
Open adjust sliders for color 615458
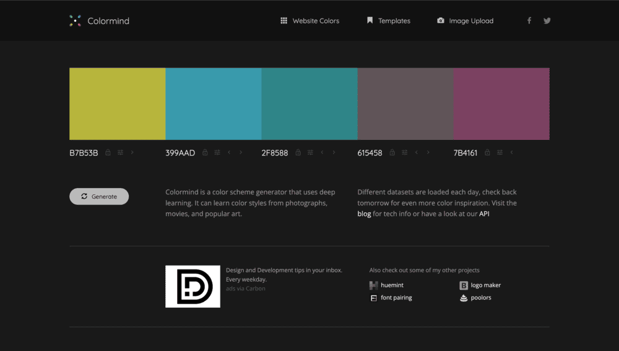[404, 153]
